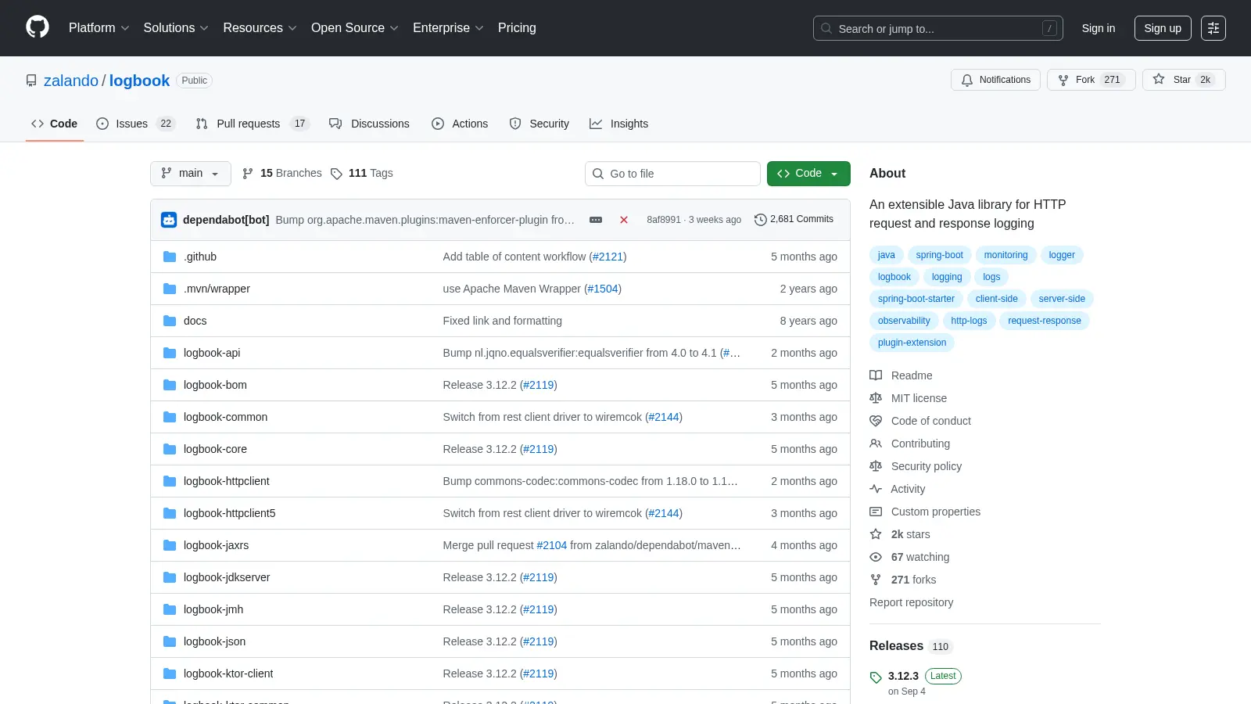Click the folder icon for docs
This screenshot has height=704, width=1251.
tap(170, 321)
